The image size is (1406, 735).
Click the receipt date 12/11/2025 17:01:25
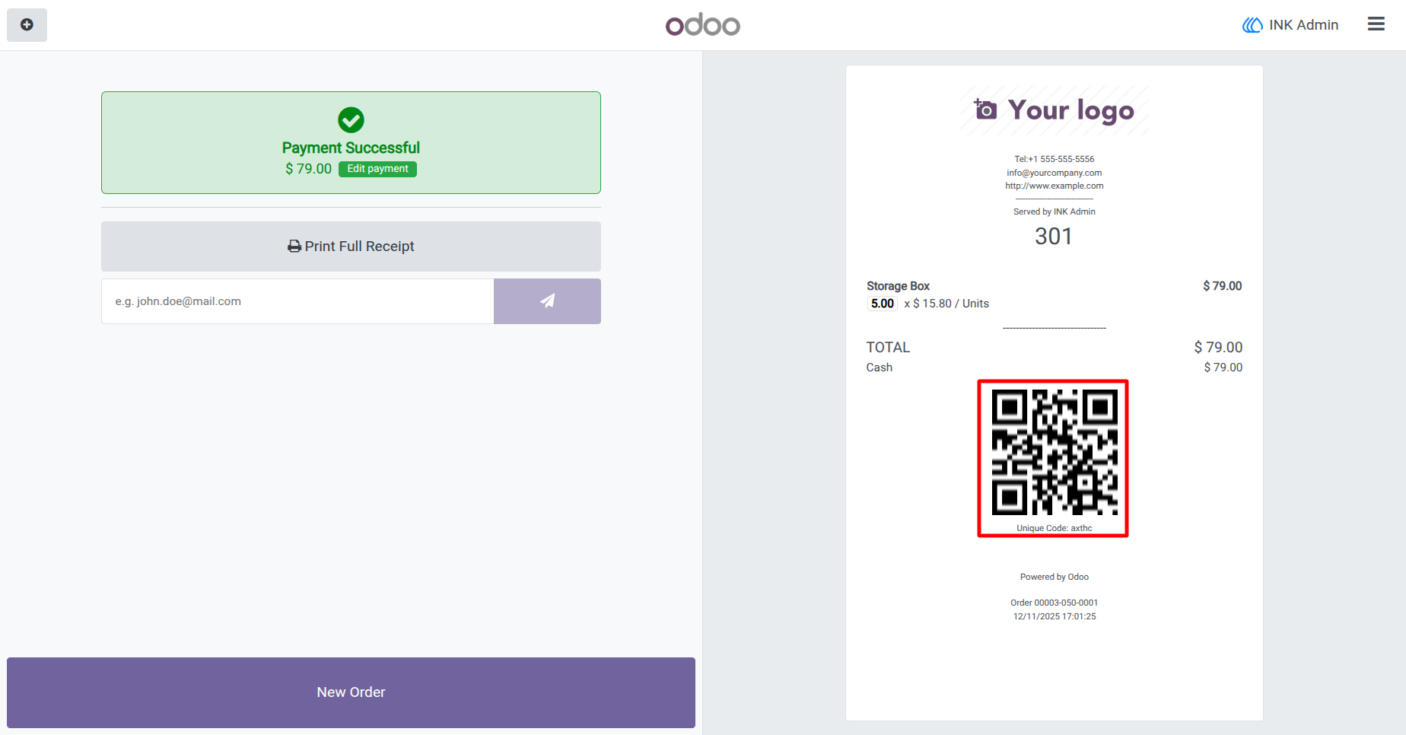[x=1054, y=616]
